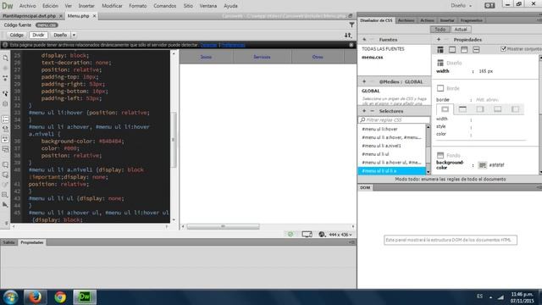Open the Comandos menu
Viewport: 542px width, 305px height.
(164, 6)
